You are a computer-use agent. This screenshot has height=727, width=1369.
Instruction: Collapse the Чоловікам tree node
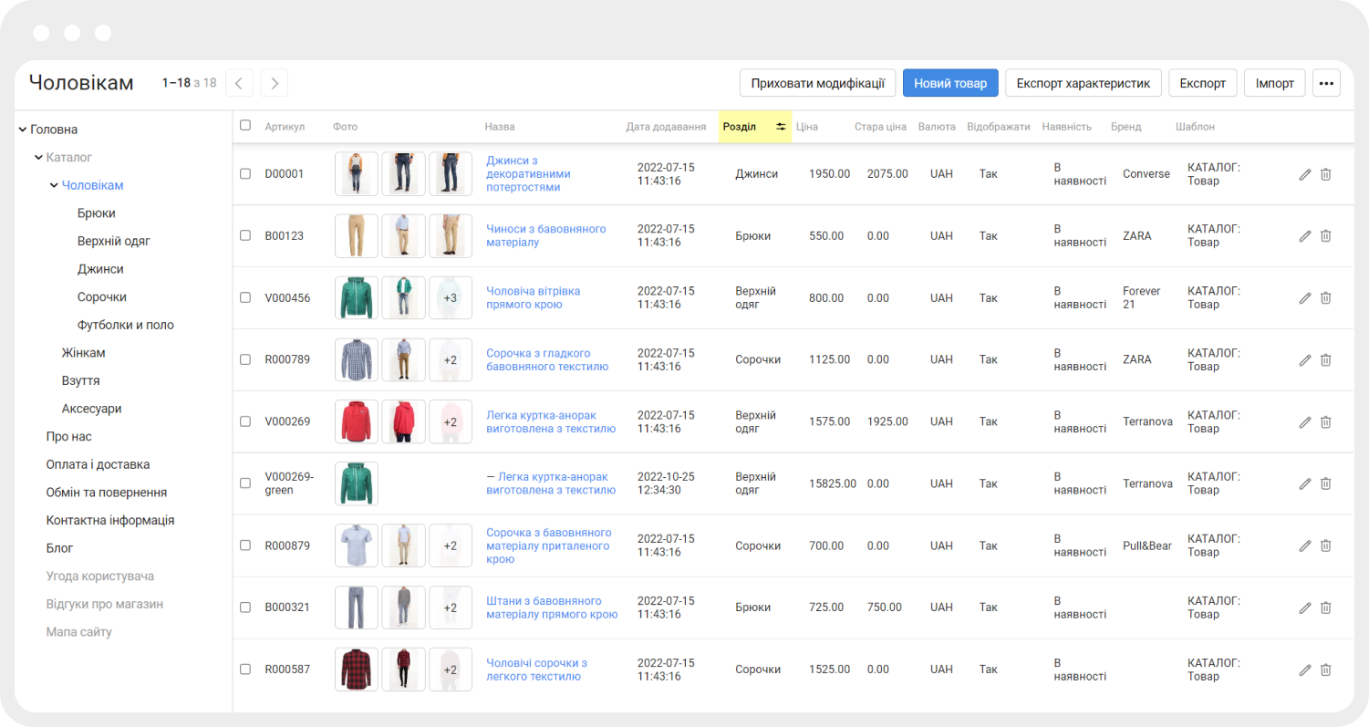click(x=54, y=185)
